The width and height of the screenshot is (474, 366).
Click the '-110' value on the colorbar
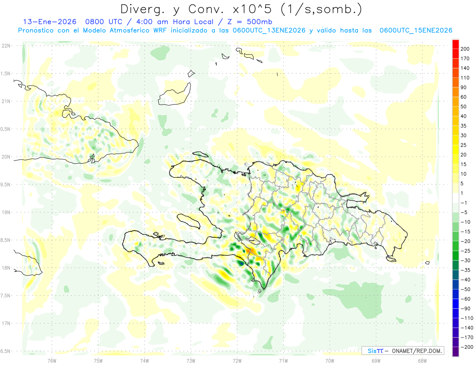pos(467,318)
